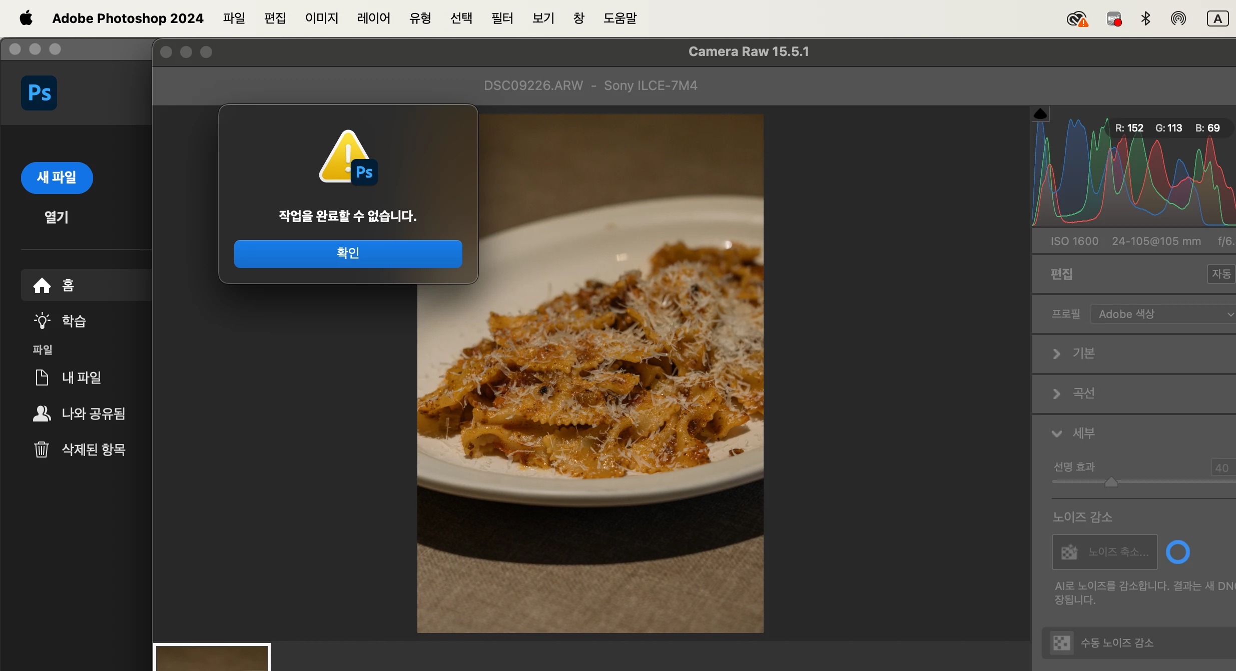Click the 선명 효과 slider handle
The image size is (1236, 671).
pos(1111,482)
